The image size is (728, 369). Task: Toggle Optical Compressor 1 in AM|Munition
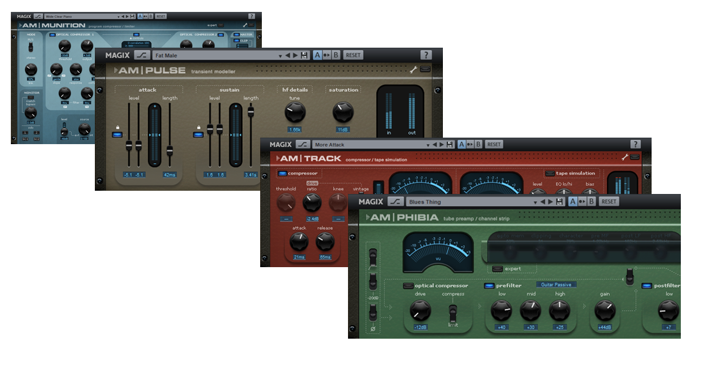click(x=52, y=35)
